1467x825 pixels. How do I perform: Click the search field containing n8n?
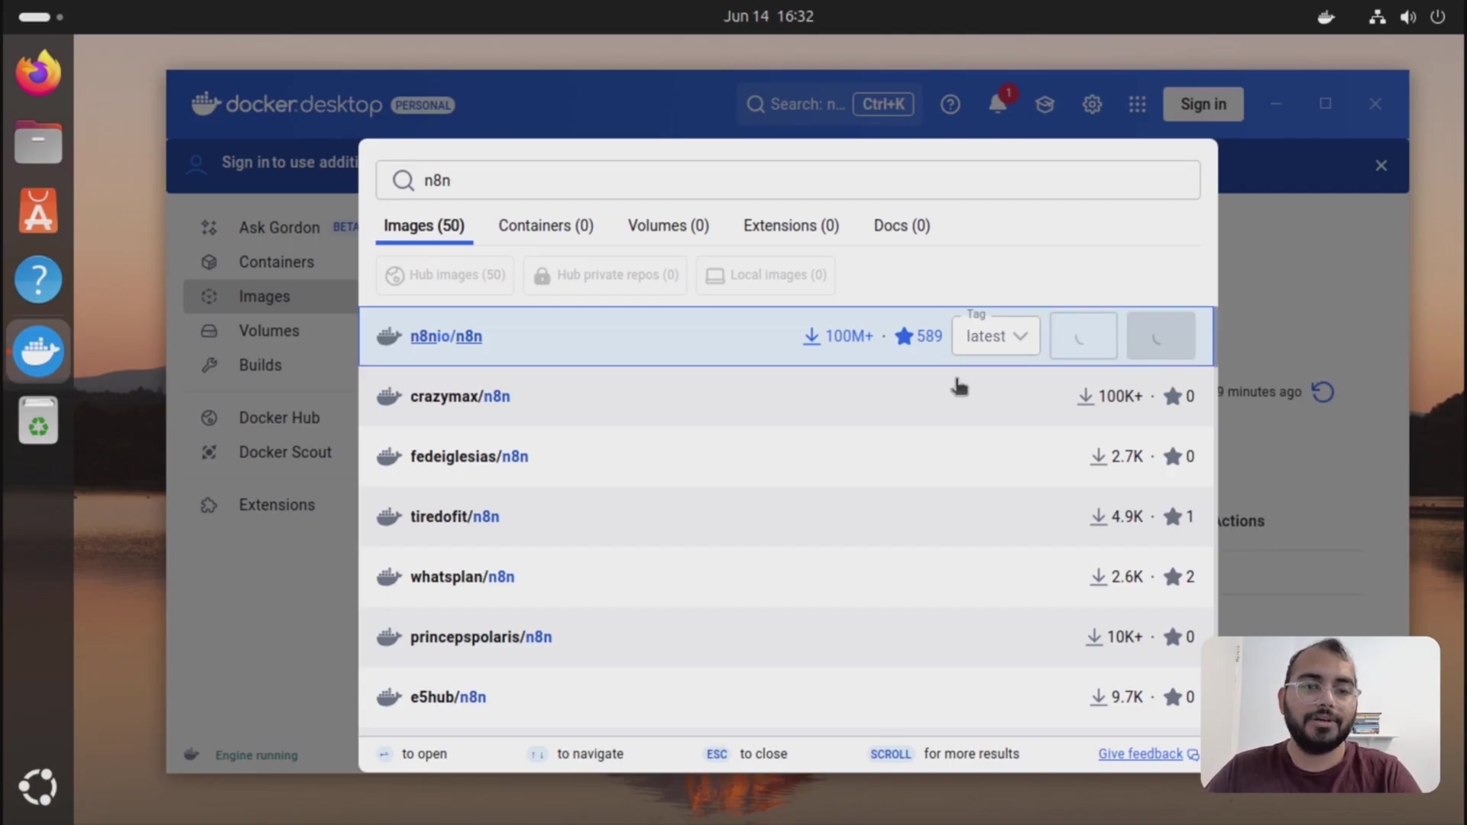788,180
